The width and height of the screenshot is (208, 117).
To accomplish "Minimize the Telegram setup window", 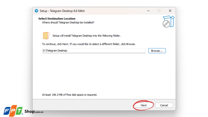I will pyautogui.click(x=148, y=11).
